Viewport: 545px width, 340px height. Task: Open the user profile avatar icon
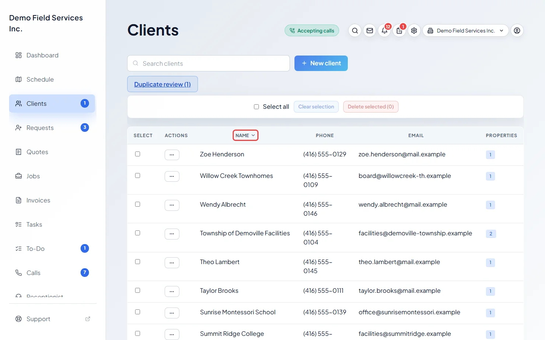(x=517, y=31)
